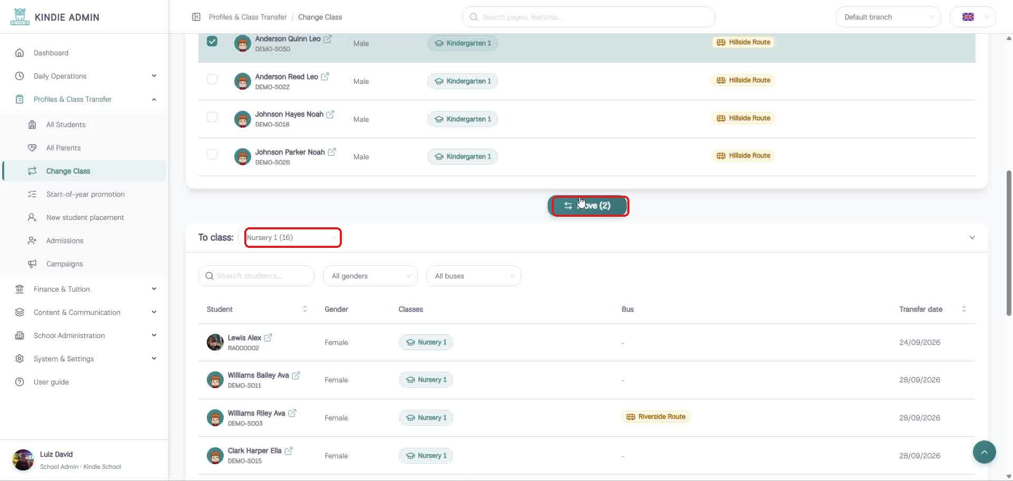
Task: Click the Kindie Admin logo icon
Action: coord(20,17)
